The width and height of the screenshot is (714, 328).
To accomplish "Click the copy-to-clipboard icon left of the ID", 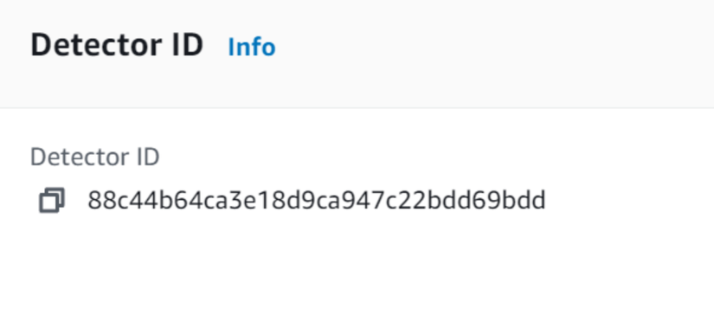I will (x=52, y=201).
